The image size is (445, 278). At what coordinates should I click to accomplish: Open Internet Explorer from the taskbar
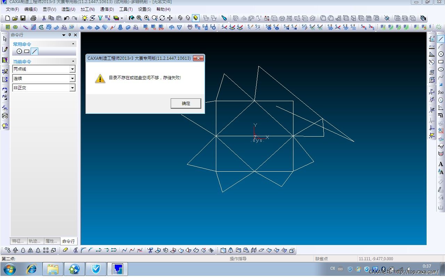[32, 269]
